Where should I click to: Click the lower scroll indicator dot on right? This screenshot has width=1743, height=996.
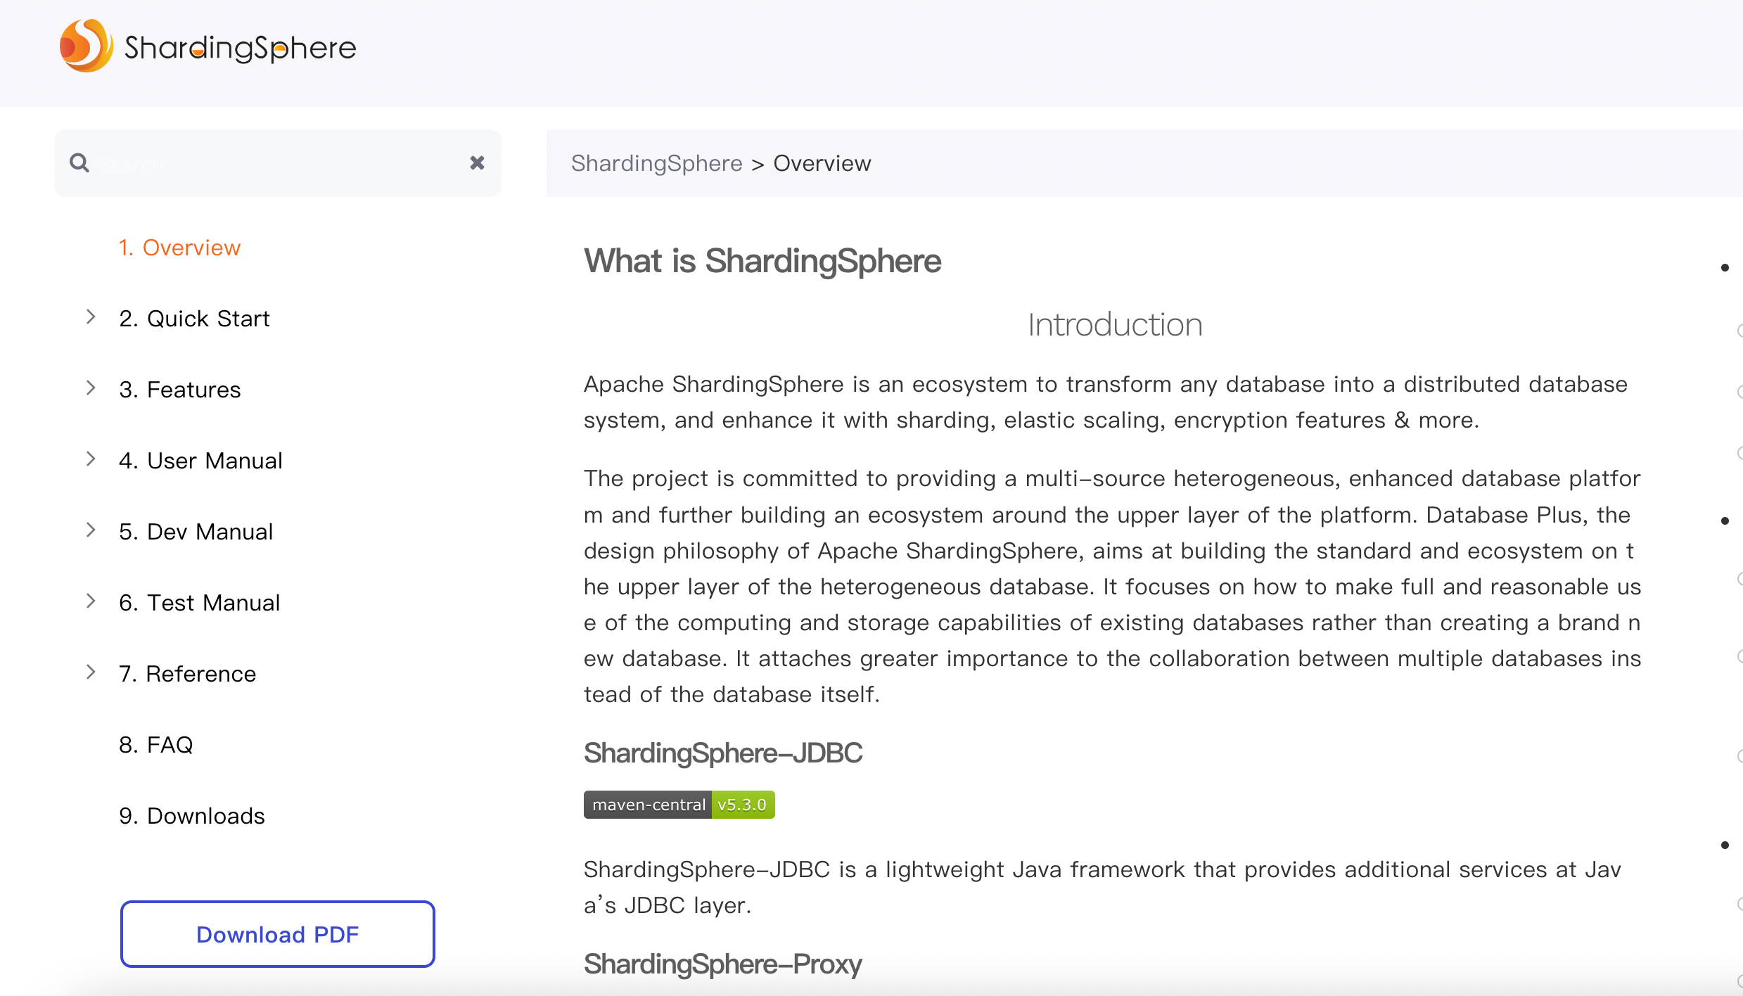pyautogui.click(x=1725, y=845)
